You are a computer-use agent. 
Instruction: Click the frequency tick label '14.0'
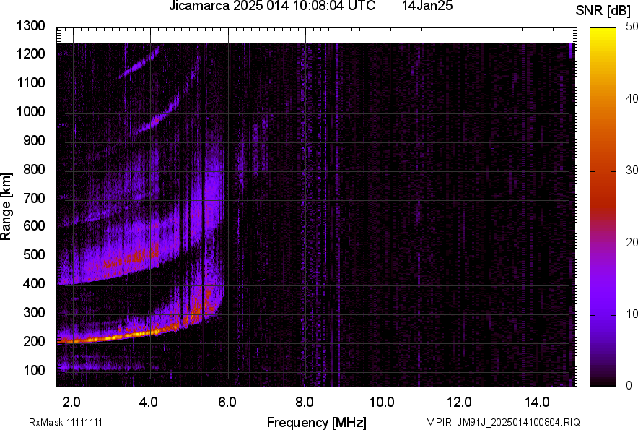point(537,403)
